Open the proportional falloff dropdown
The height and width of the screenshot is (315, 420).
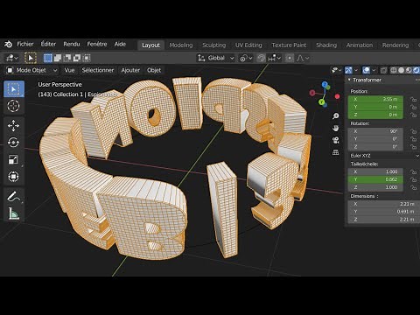303,58
